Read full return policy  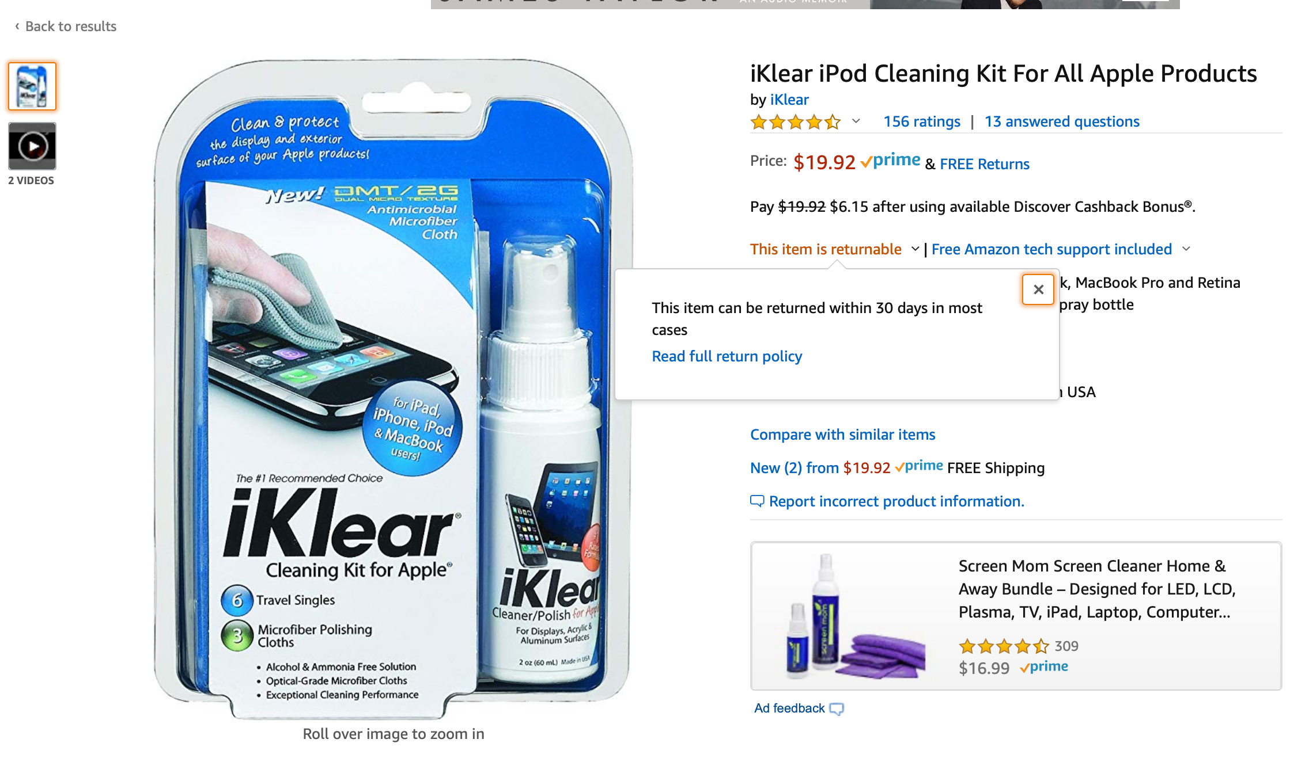(727, 356)
